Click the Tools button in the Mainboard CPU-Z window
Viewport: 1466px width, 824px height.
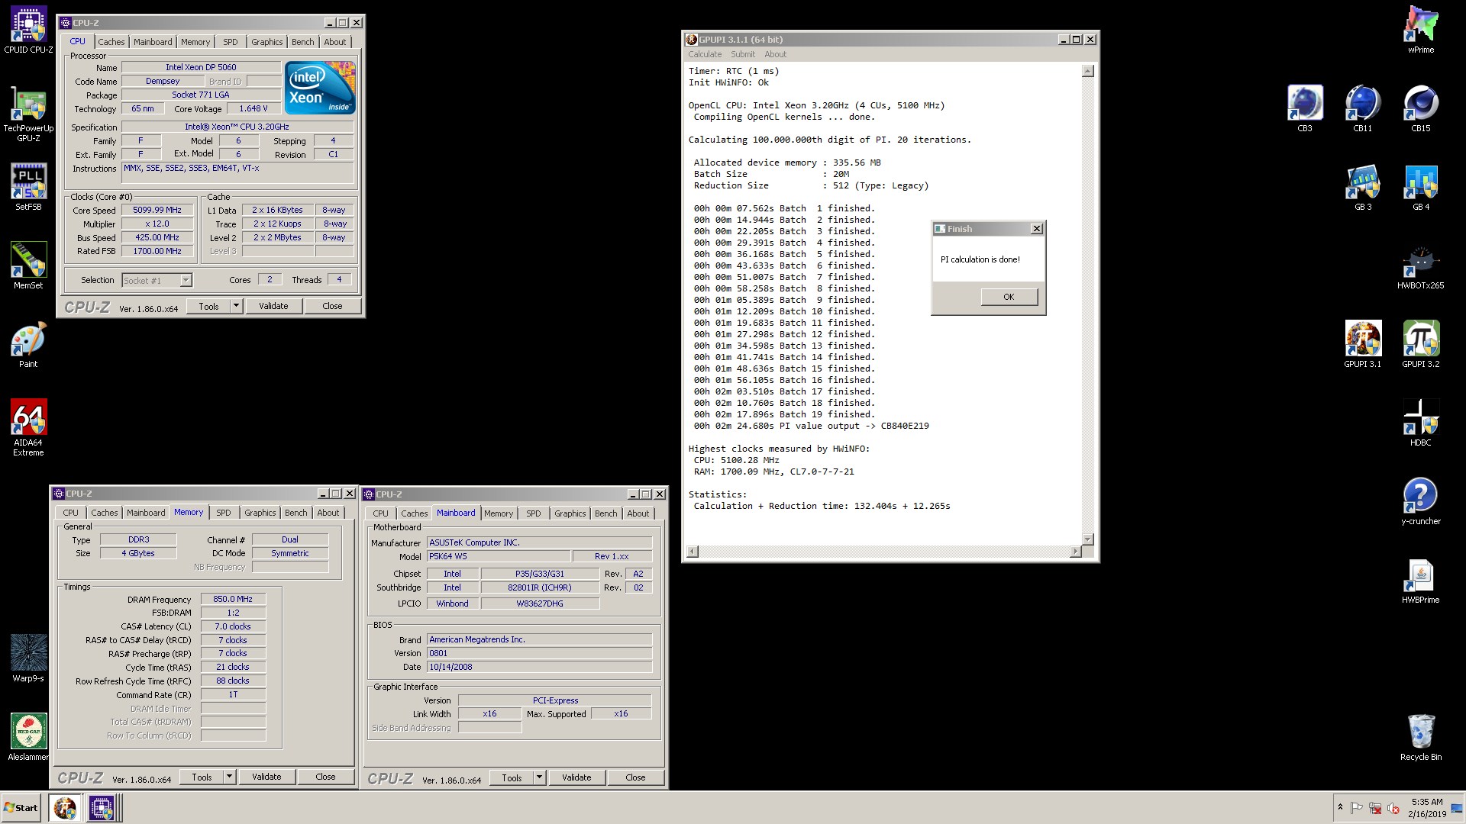point(512,777)
